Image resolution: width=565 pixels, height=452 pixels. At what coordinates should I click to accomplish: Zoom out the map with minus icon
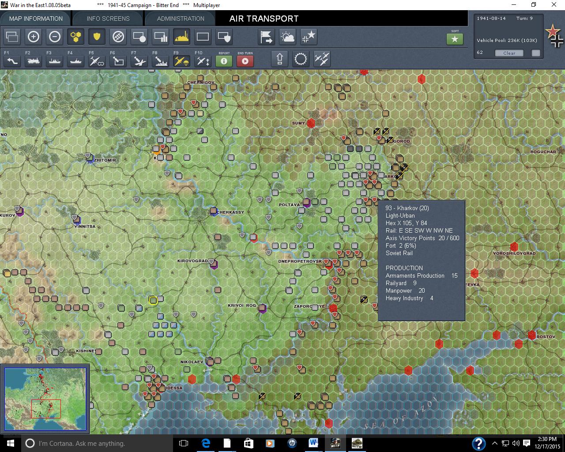(x=55, y=37)
